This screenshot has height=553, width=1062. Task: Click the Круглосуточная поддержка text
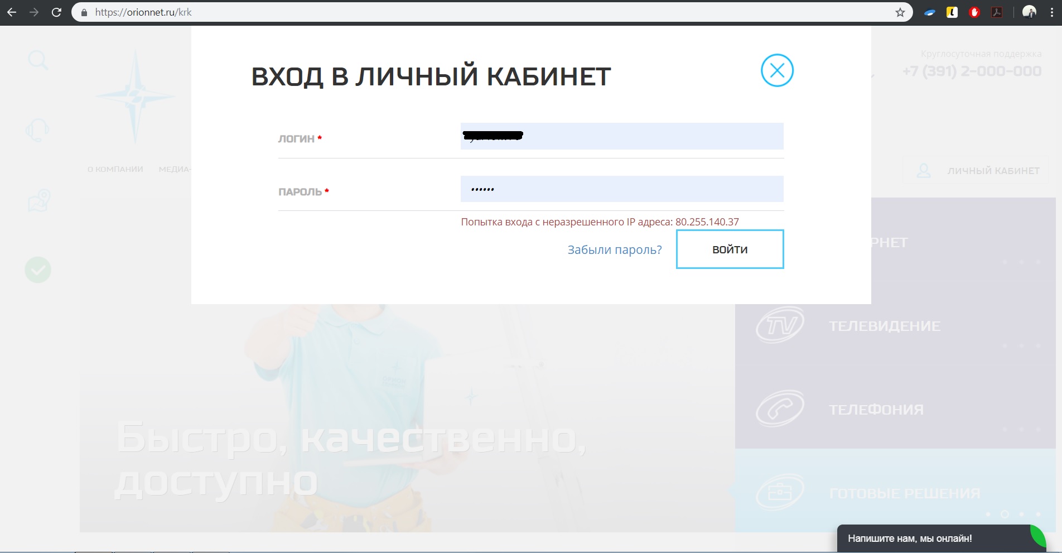(981, 54)
